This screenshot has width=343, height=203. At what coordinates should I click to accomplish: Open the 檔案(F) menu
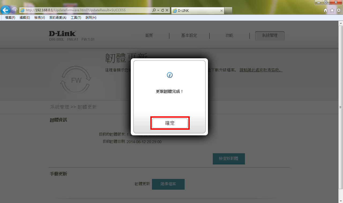pos(10,18)
